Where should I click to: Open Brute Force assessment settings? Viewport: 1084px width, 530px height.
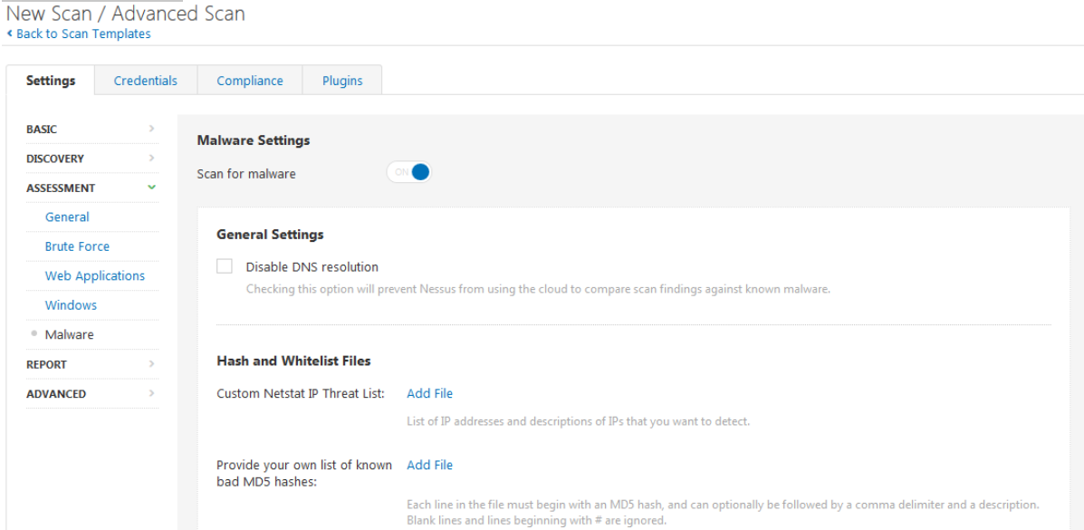coord(77,246)
